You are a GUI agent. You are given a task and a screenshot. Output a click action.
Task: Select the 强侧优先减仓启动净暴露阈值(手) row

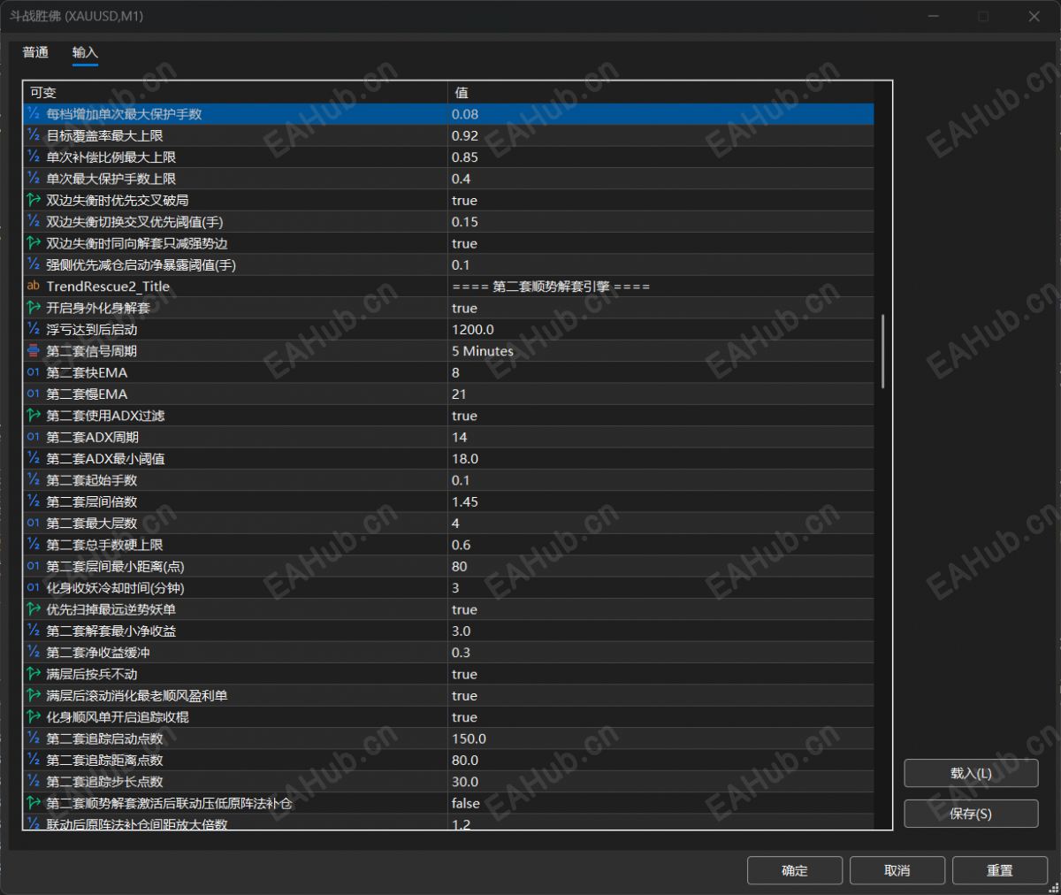click(x=448, y=264)
